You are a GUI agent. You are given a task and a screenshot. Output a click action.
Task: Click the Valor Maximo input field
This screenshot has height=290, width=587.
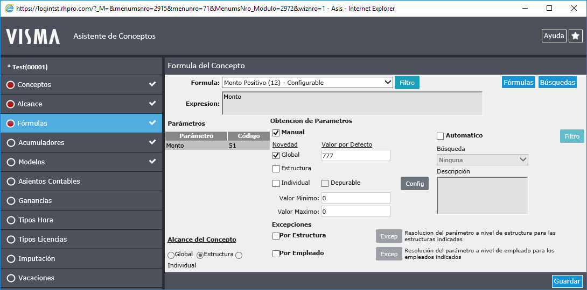coord(355,212)
